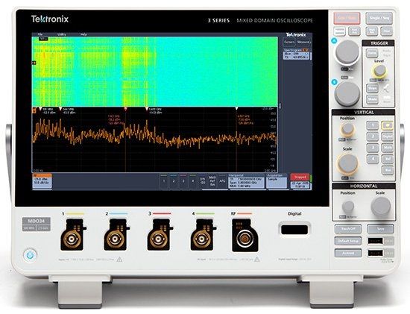The width and height of the screenshot is (410, 314).
Task: Open the Acquisition settings badge
Action: 277,181
